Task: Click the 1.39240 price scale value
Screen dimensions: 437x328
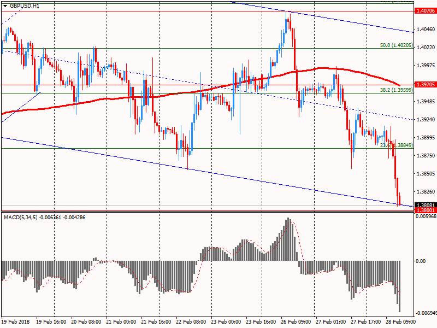Action: point(426,119)
